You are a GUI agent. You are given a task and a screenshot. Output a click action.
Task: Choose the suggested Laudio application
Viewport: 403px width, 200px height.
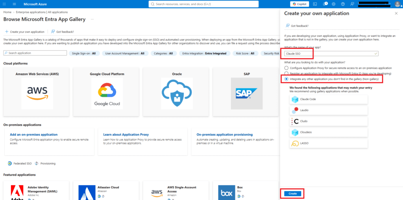click(x=329, y=110)
